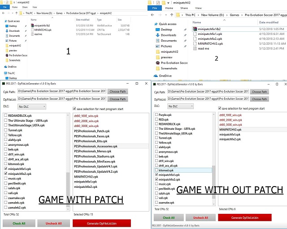The width and height of the screenshot is (287, 229).
Task: Open recent locations dropdown in left Explorer
Action: tap(13, 13)
